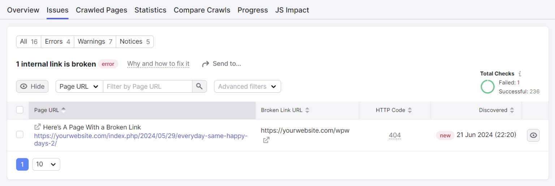Click the Send to... share arrow icon
Viewport: 555px width, 186px height.
tap(206, 64)
